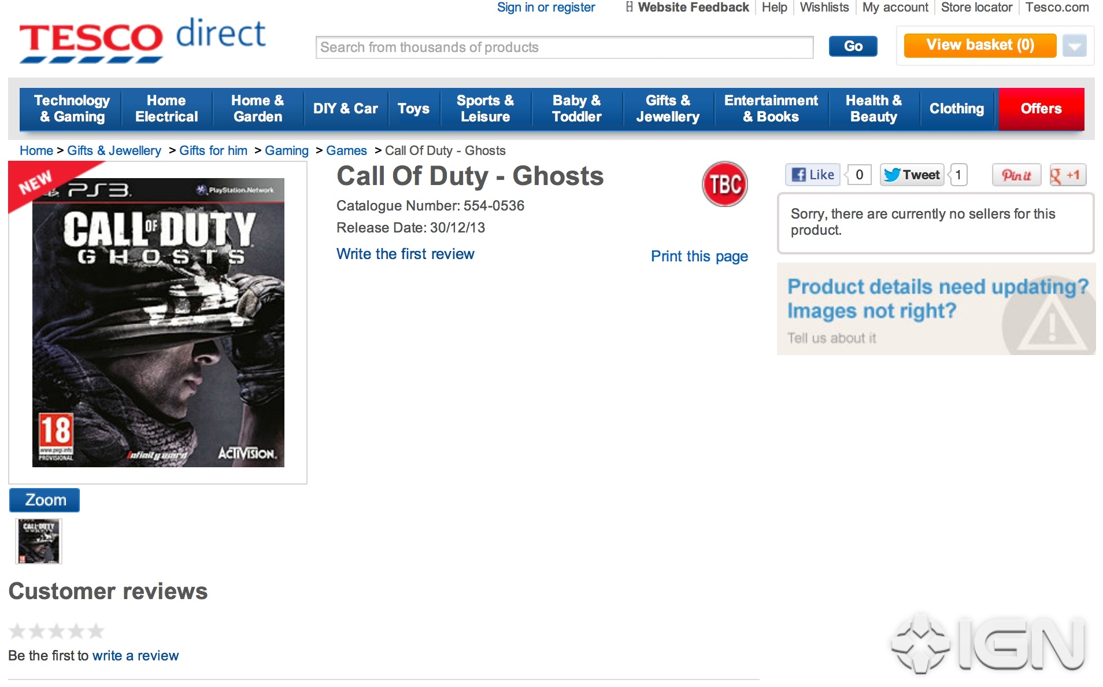The height and width of the screenshot is (687, 1103).
Task: Click the empty star rating row
Action: click(x=57, y=630)
